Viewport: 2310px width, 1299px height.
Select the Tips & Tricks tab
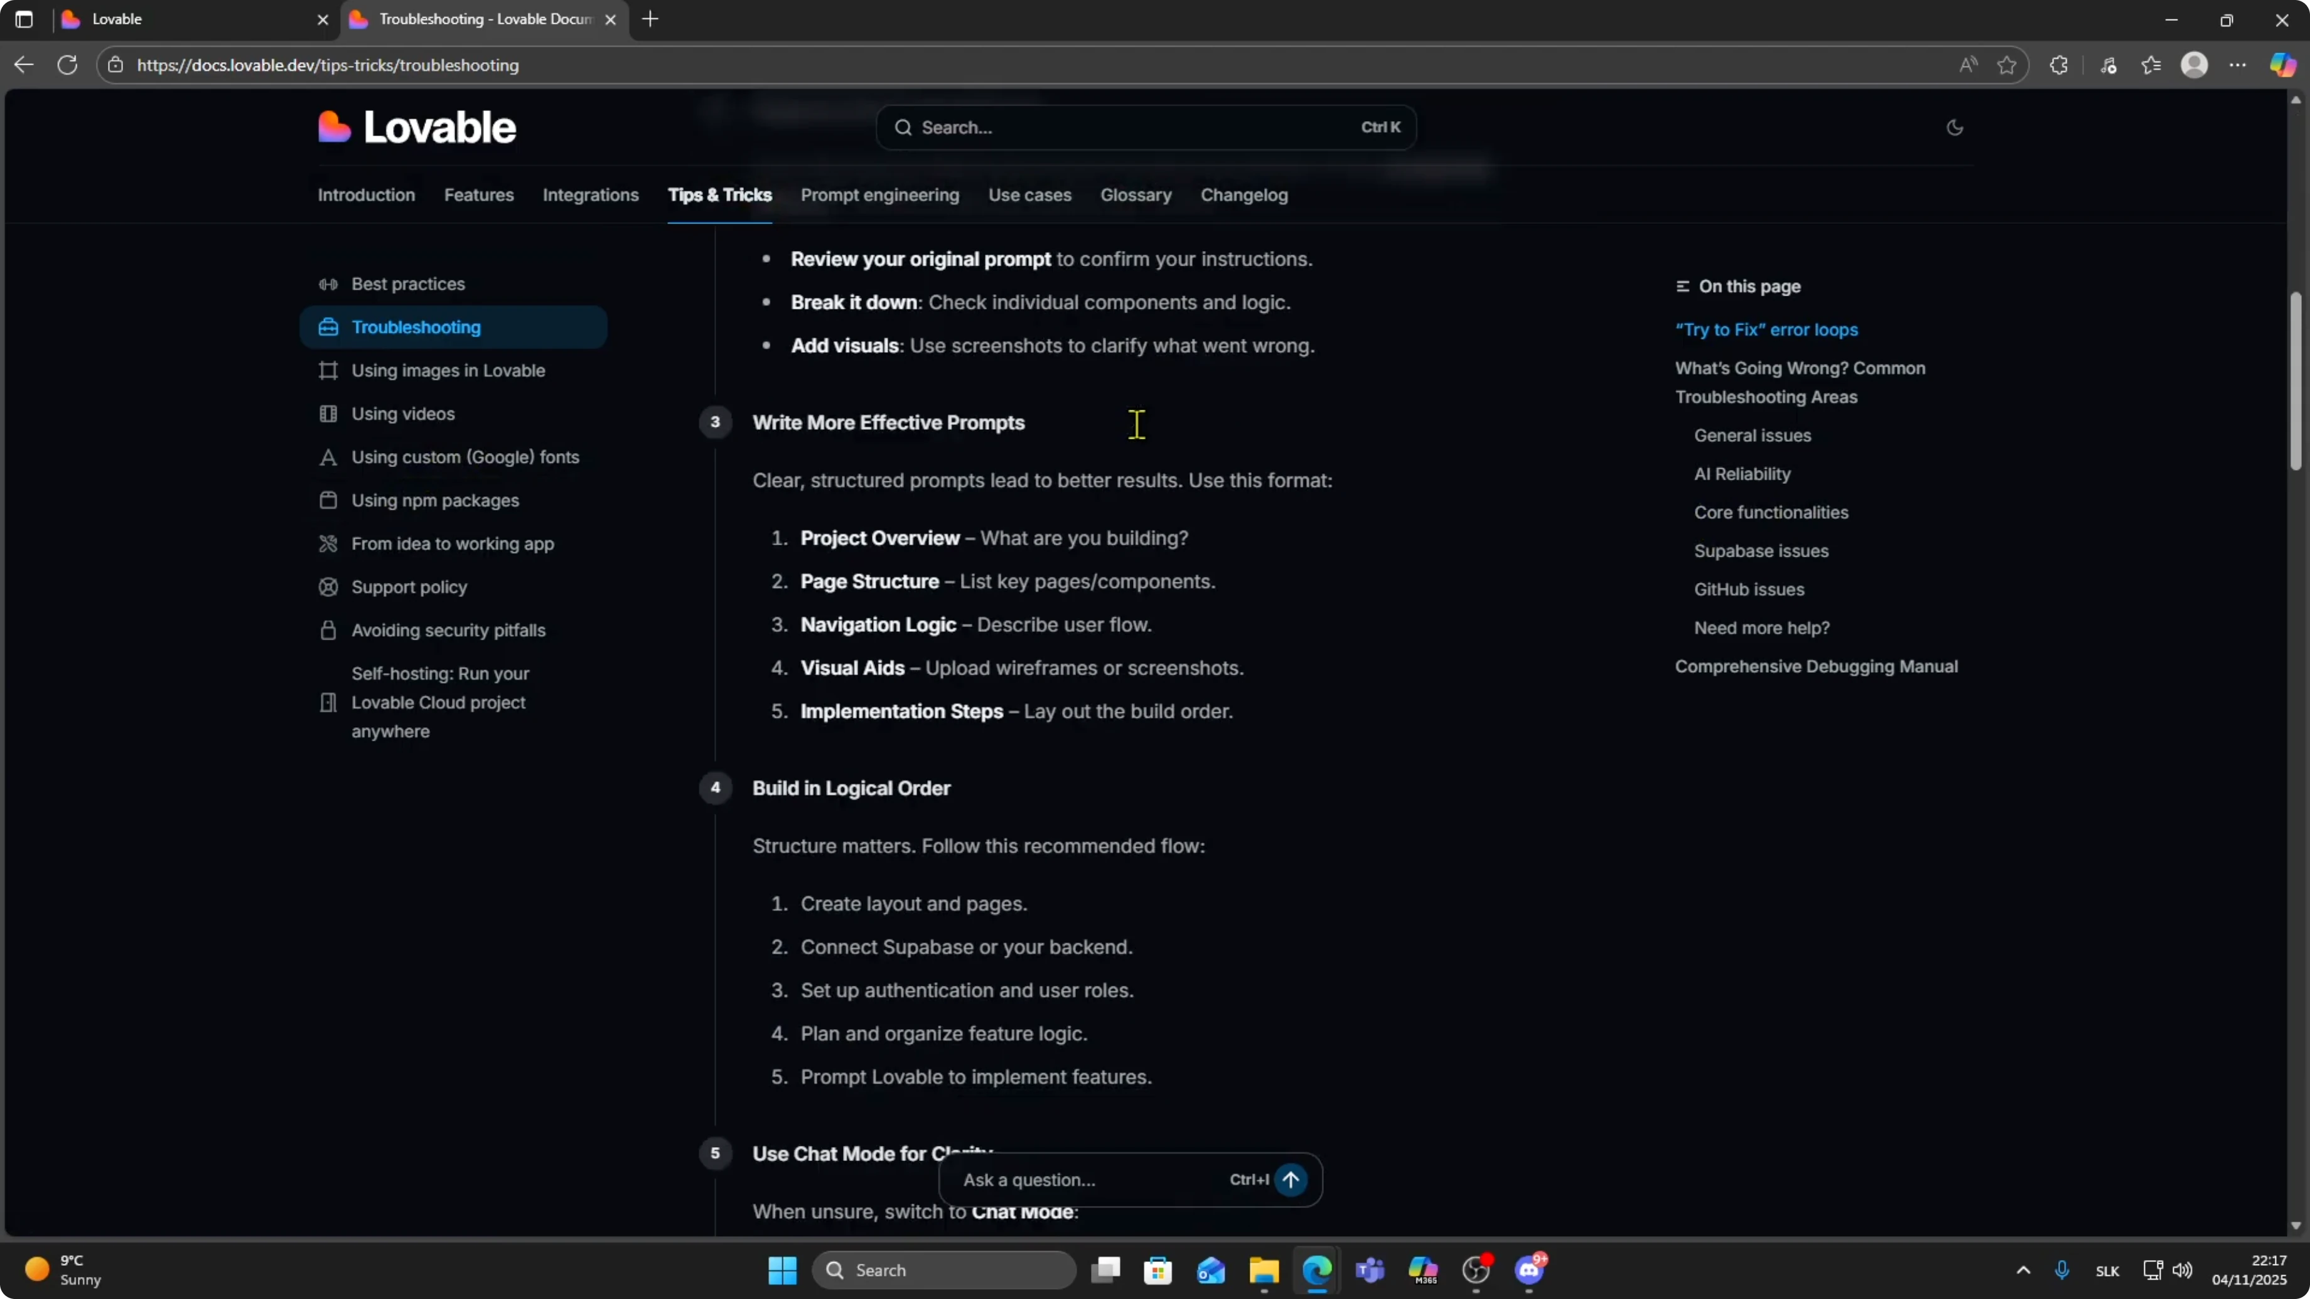click(x=719, y=195)
